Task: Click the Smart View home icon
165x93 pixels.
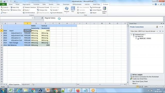Action: (157, 27)
